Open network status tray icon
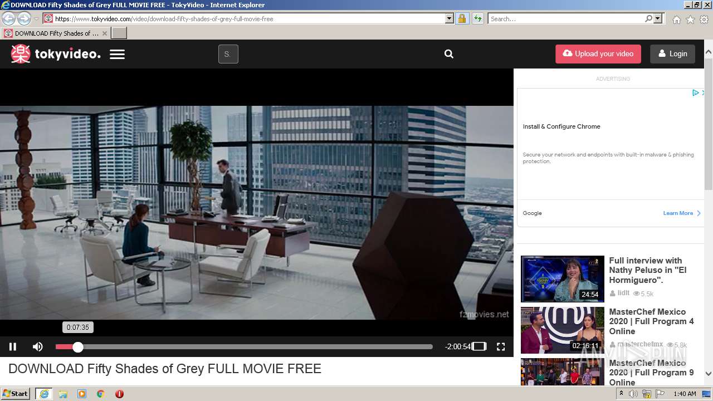Viewport: 713px width, 401px height. point(647,394)
